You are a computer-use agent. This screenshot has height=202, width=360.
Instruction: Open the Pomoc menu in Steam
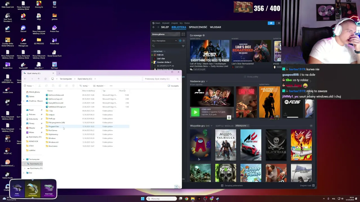click(x=187, y=23)
